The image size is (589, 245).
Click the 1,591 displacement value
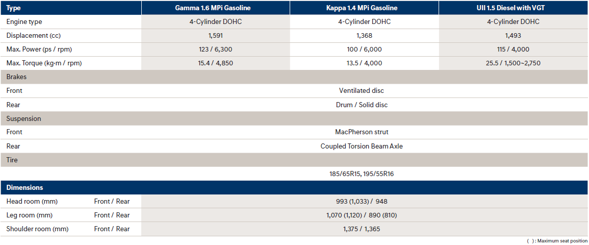(x=215, y=36)
